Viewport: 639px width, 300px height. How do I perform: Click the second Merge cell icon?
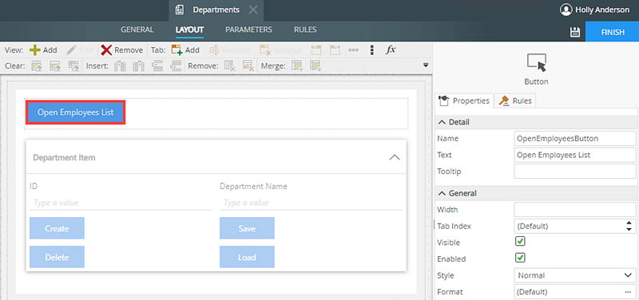(x=315, y=65)
